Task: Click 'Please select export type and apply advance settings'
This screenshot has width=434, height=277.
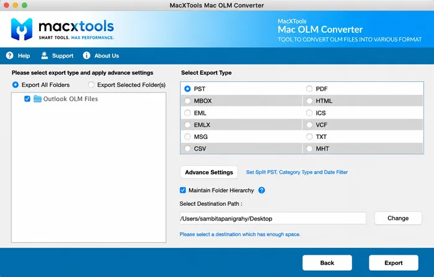Action: [x=82, y=73]
